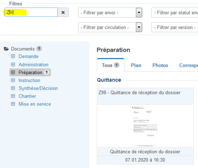Open the Filtrer par statut envoi dropdown
The image size is (198, 168).
point(175,13)
